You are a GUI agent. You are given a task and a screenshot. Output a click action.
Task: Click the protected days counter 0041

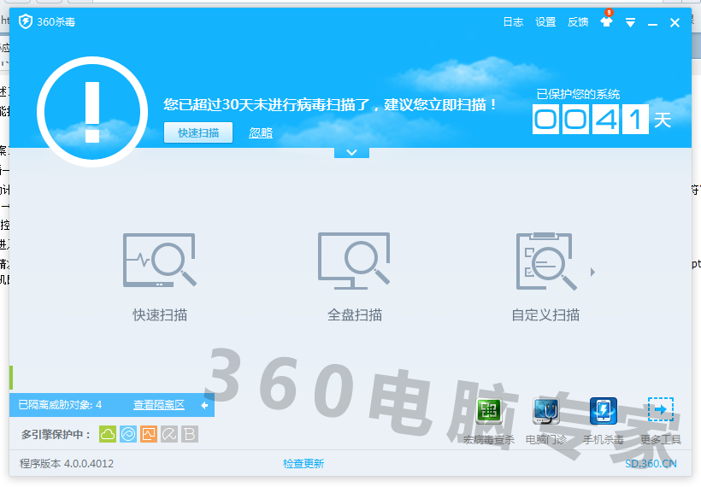click(x=590, y=120)
